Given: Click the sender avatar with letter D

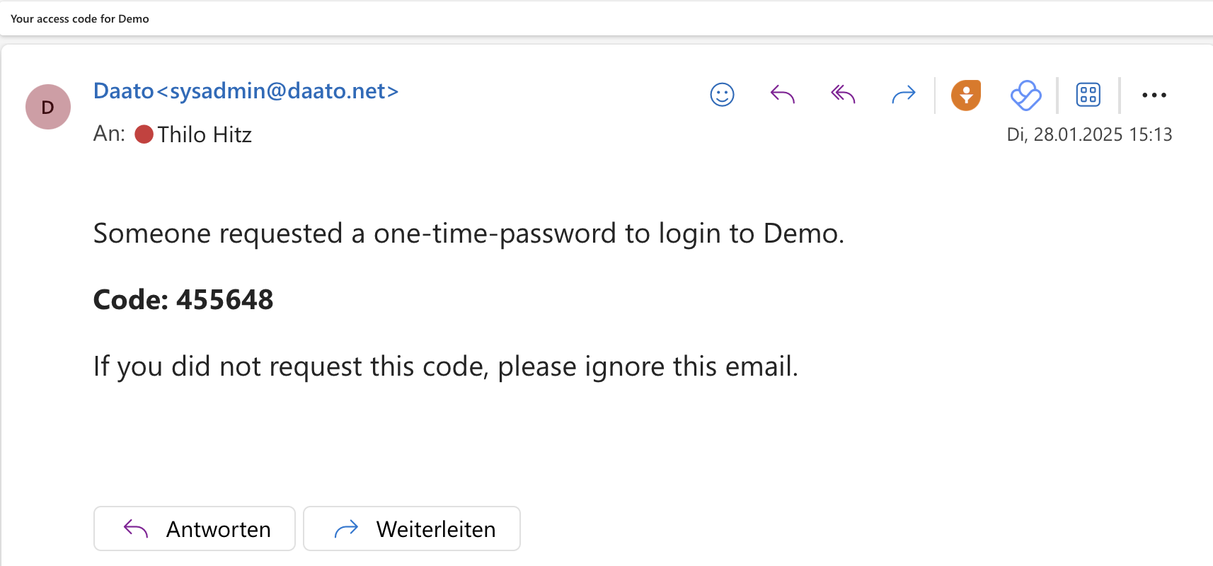Looking at the screenshot, I should 48,107.
